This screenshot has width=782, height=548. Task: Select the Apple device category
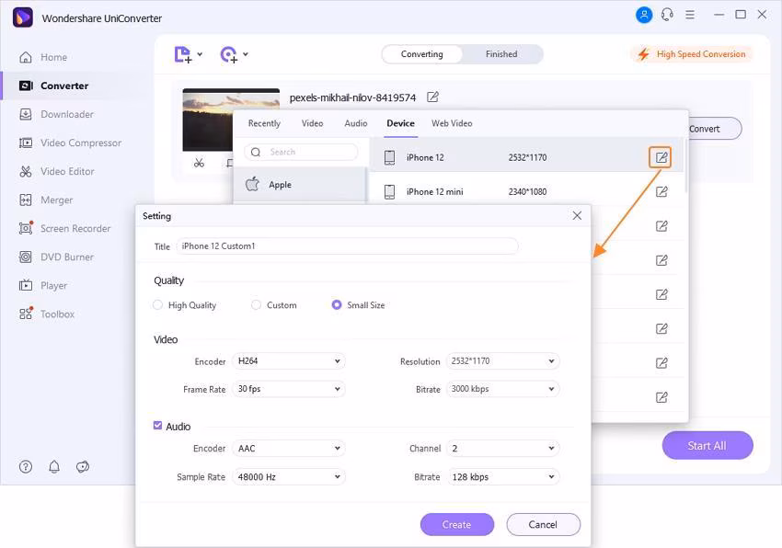300,185
